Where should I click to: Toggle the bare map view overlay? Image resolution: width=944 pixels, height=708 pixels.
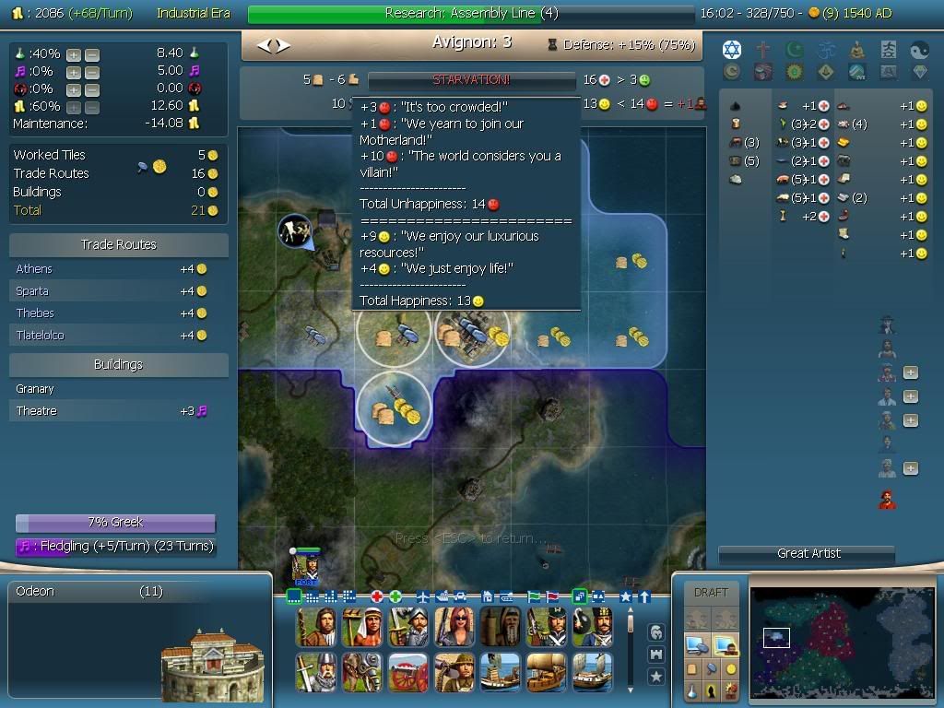tap(292, 597)
